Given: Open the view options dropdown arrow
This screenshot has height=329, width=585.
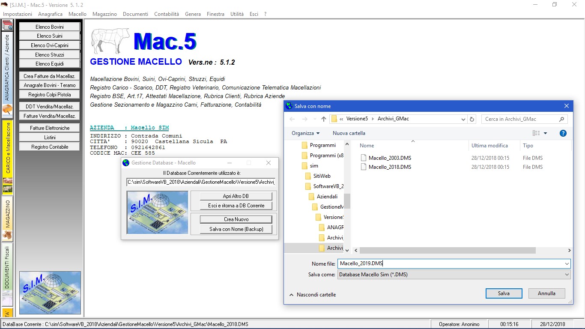Looking at the screenshot, I should pos(545,133).
